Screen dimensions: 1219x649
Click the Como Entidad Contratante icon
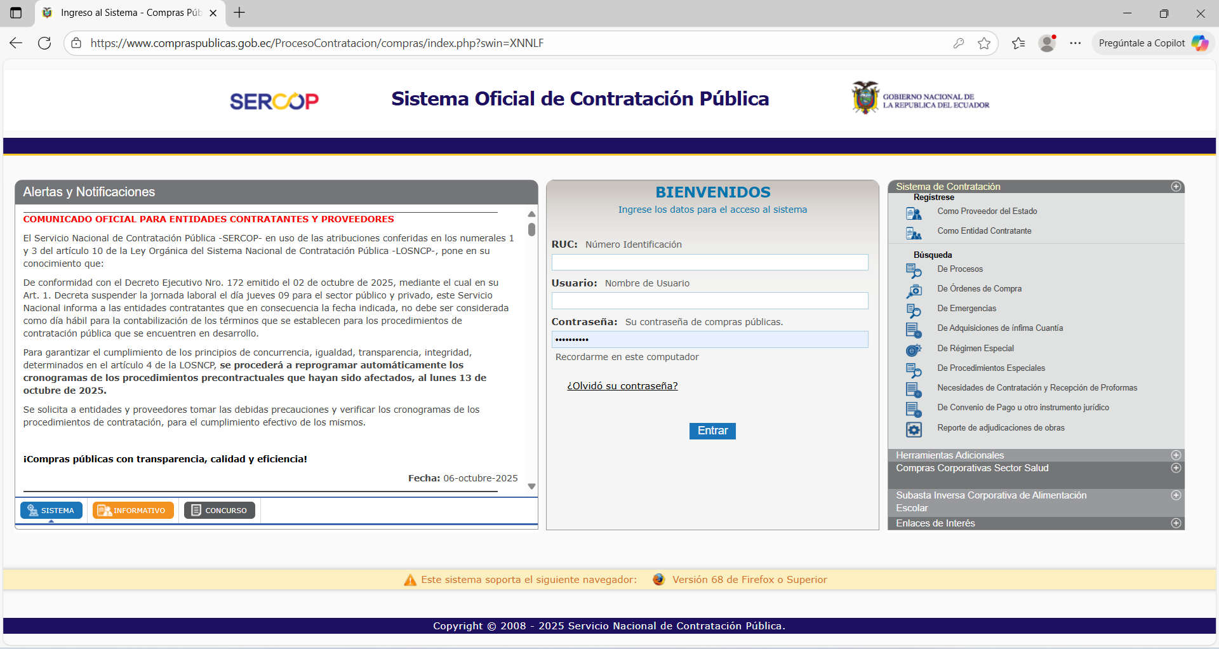coord(913,232)
